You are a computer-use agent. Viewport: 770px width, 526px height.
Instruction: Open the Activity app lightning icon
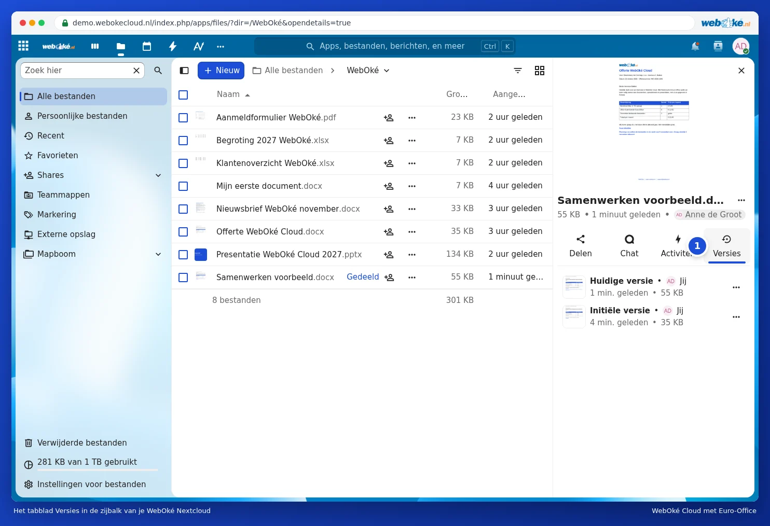click(173, 46)
